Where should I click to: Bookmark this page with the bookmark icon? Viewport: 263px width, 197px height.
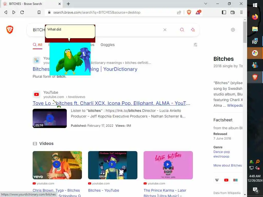39,12
